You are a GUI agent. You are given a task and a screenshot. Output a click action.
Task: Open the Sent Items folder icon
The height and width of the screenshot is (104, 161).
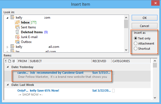point(17,27)
